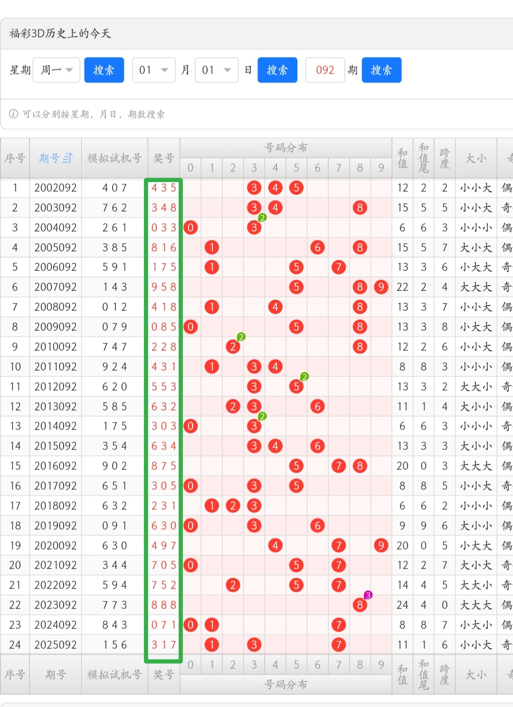This screenshot has width=513, height=707.
Task: Click the purple badge 3 in row 2023092
Action: click(368, 595)
